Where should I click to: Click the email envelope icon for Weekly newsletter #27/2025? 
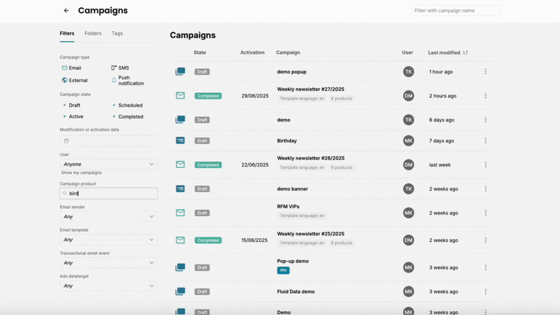pos(180,96)
